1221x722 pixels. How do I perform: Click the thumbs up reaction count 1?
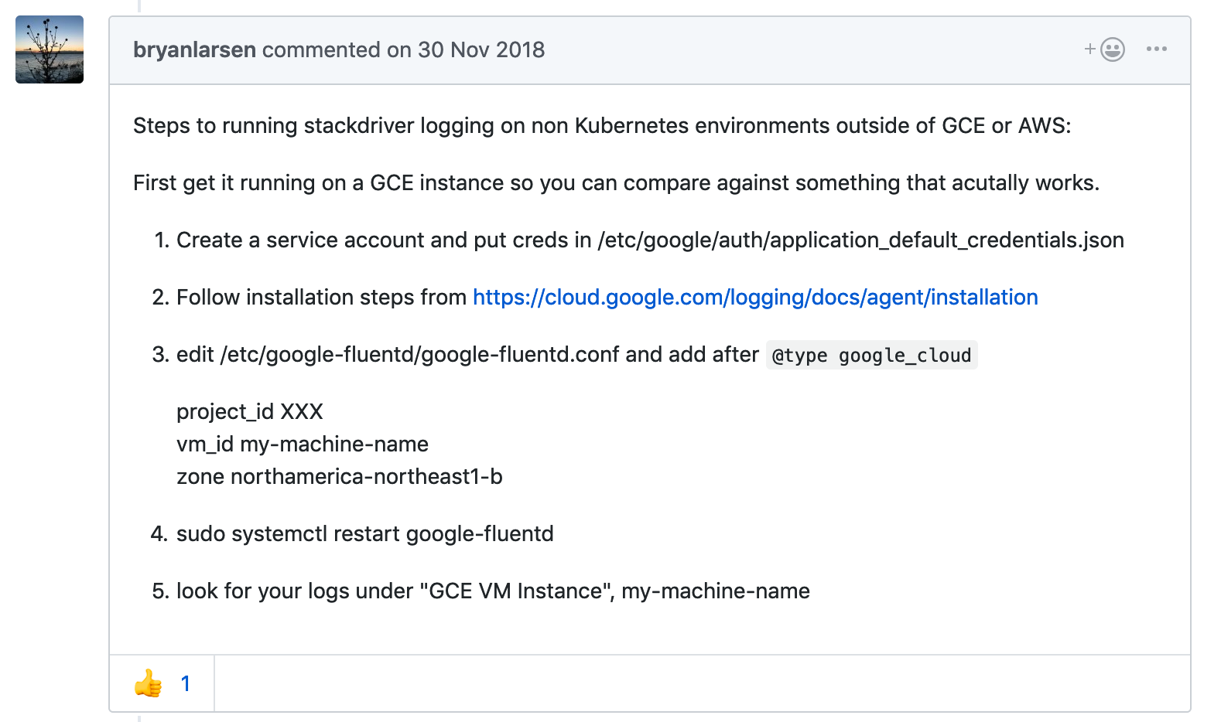point(186,683)
